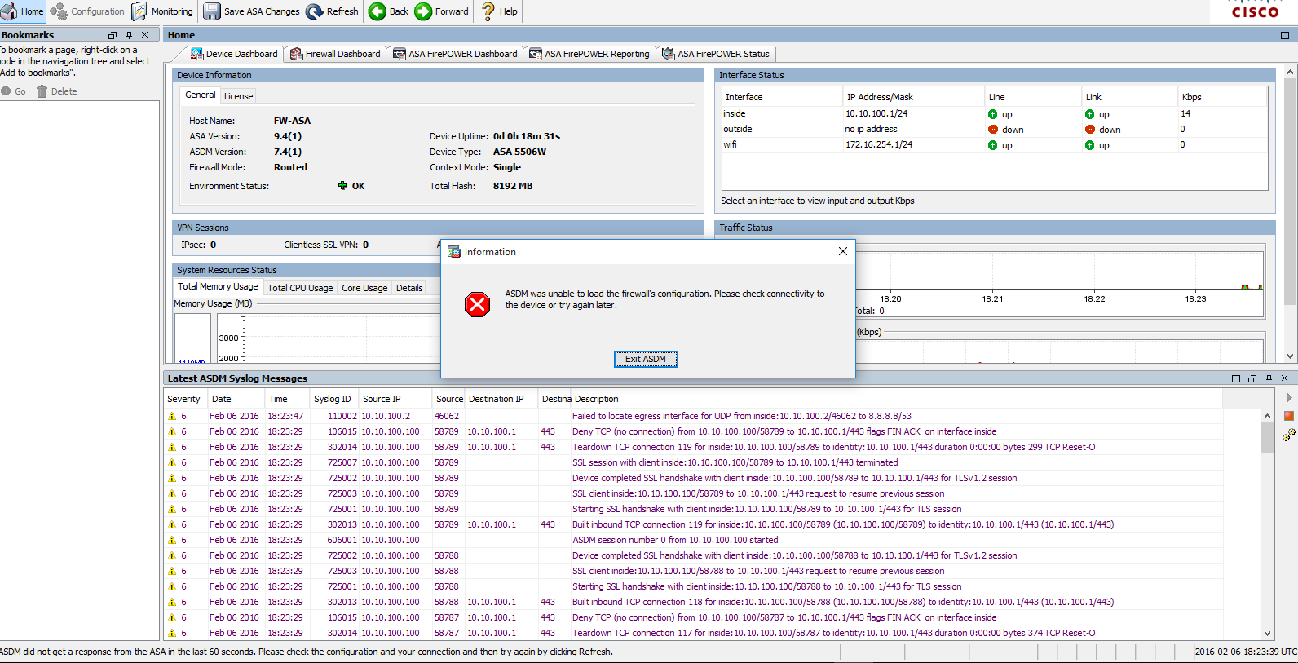Click the IP Address/Mask column header

point(913,97)
